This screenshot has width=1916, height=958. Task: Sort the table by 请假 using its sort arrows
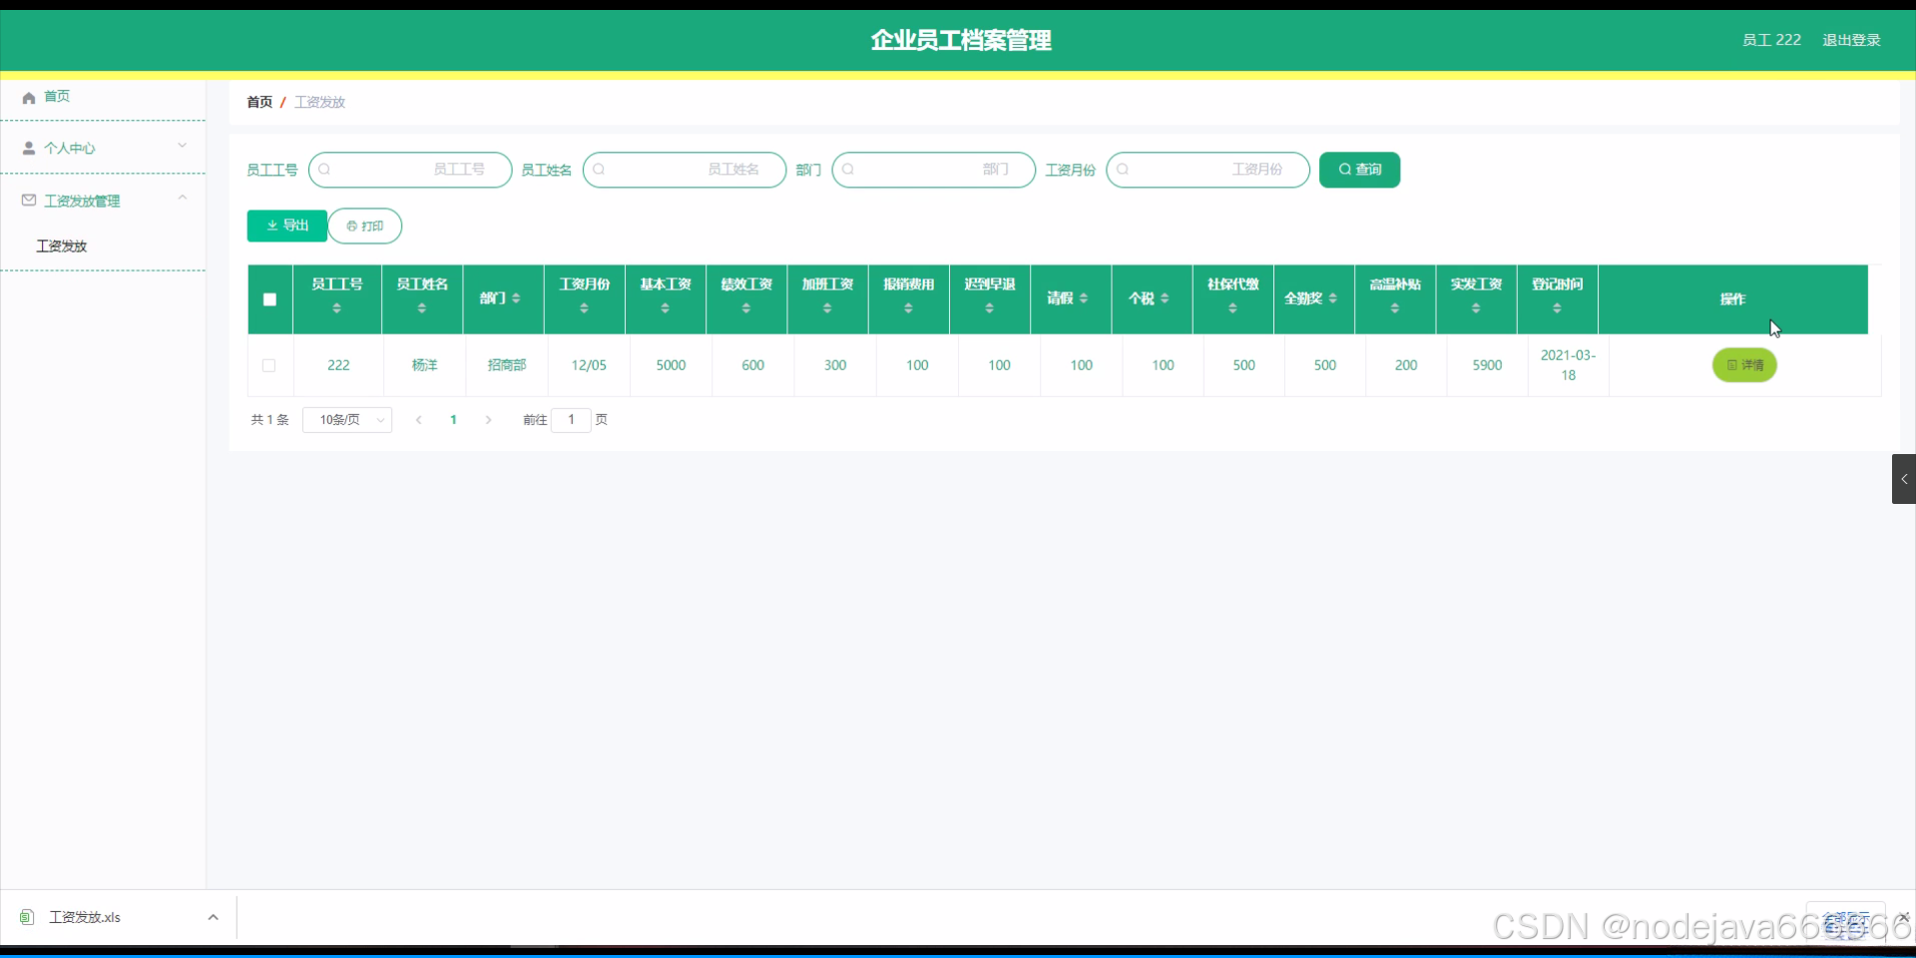(1084, 298)
